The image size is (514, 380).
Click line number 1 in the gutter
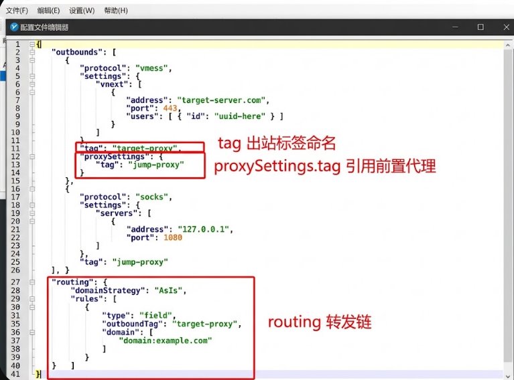point(17,44)
